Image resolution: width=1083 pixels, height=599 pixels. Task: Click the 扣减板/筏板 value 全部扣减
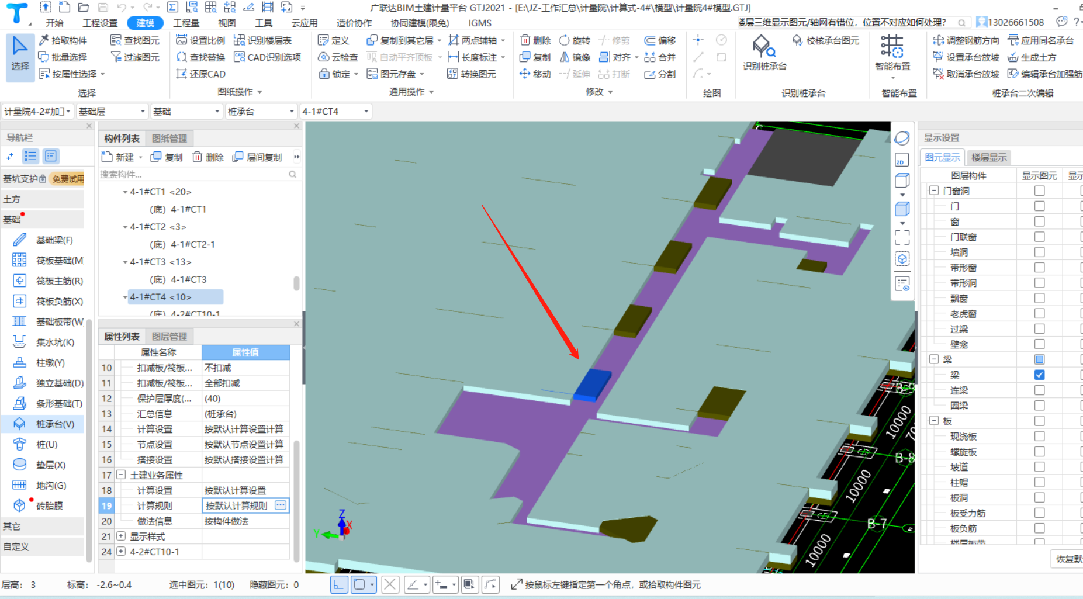(x=245, y=383)
